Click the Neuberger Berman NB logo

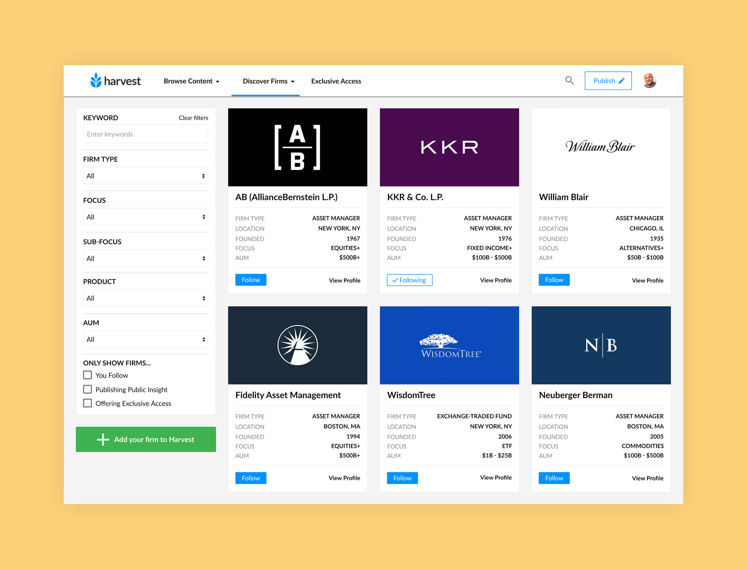pos(601,345)
